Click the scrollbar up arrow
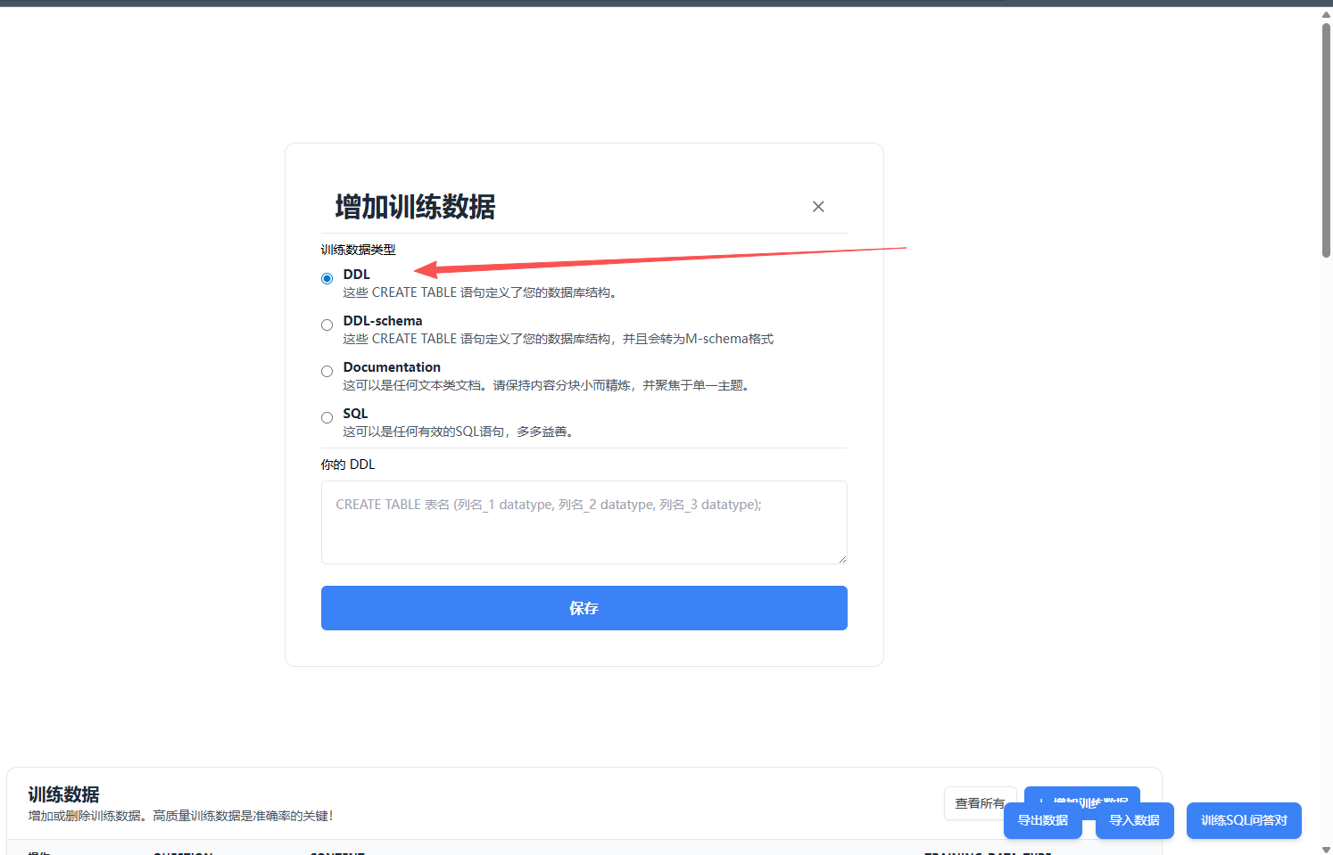 [x=1327, y=14]
